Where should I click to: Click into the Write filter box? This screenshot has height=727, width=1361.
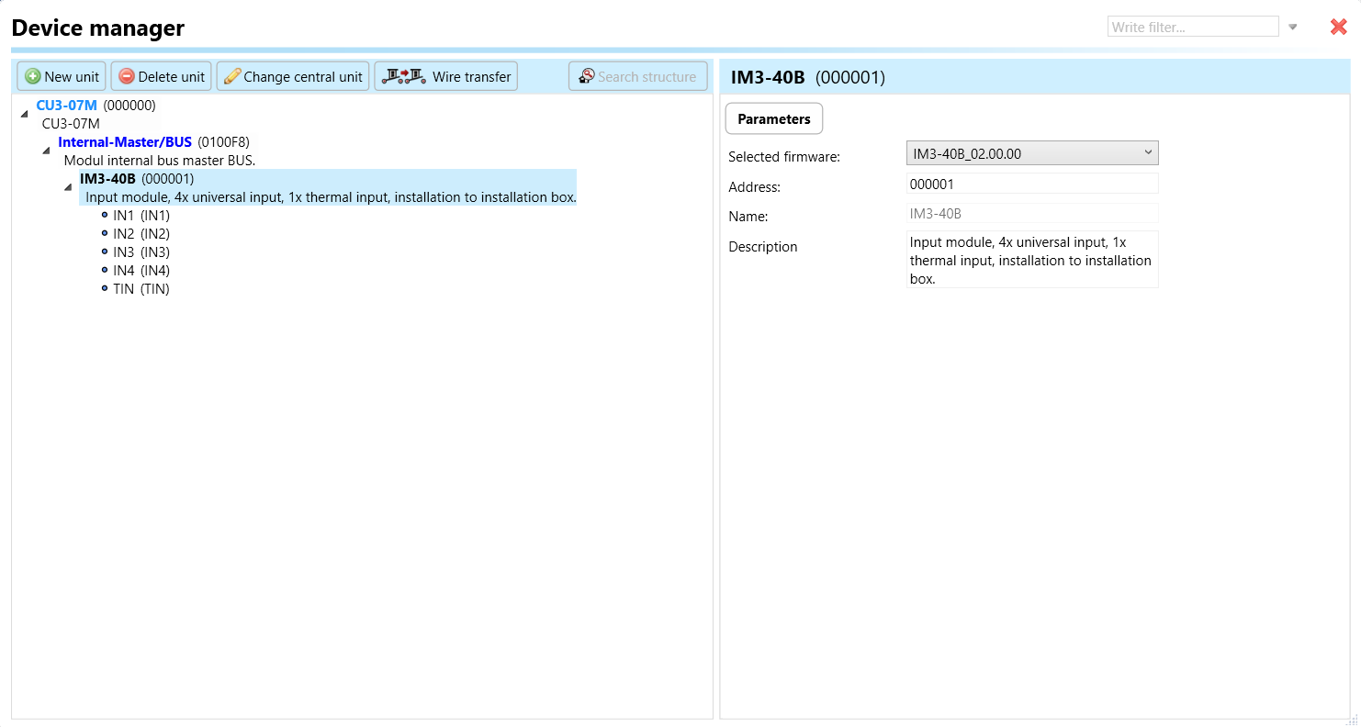click(x=1192, y=28)
